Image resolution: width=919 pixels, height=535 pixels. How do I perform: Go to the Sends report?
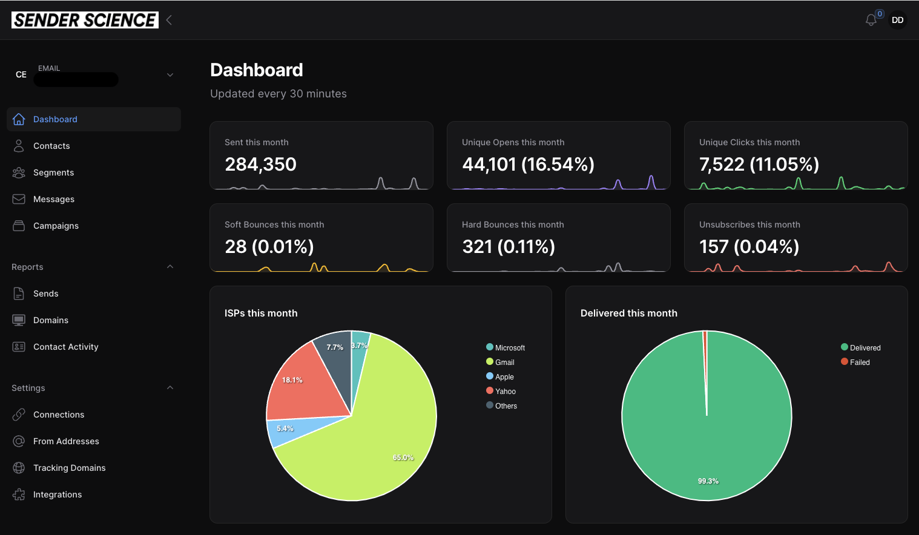45,294
